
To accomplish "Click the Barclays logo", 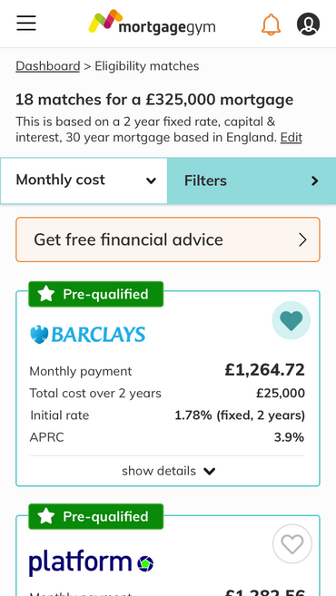I will (88, 335).
